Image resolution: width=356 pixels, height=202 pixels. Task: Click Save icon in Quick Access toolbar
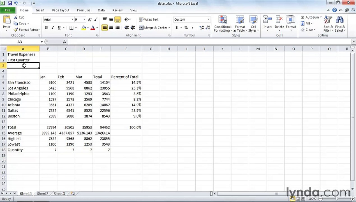click(10, 3)
